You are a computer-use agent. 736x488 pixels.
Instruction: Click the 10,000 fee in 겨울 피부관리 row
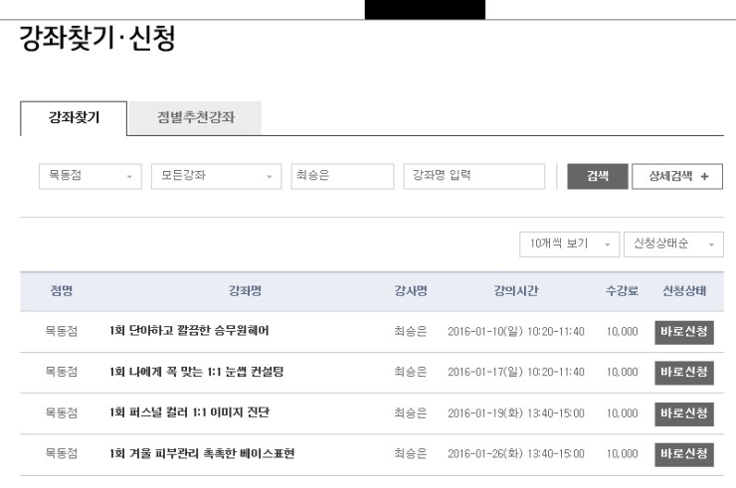(622, 454)
